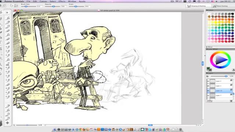The image size is (235, 132).
Task: Open Finder from the Dock
Action: tap(55, 129)
